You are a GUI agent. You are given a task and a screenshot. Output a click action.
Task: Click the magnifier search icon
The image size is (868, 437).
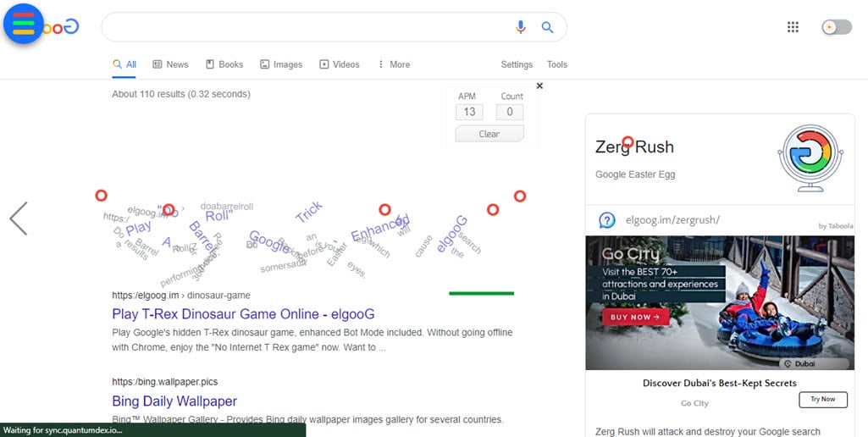point(548,27)
